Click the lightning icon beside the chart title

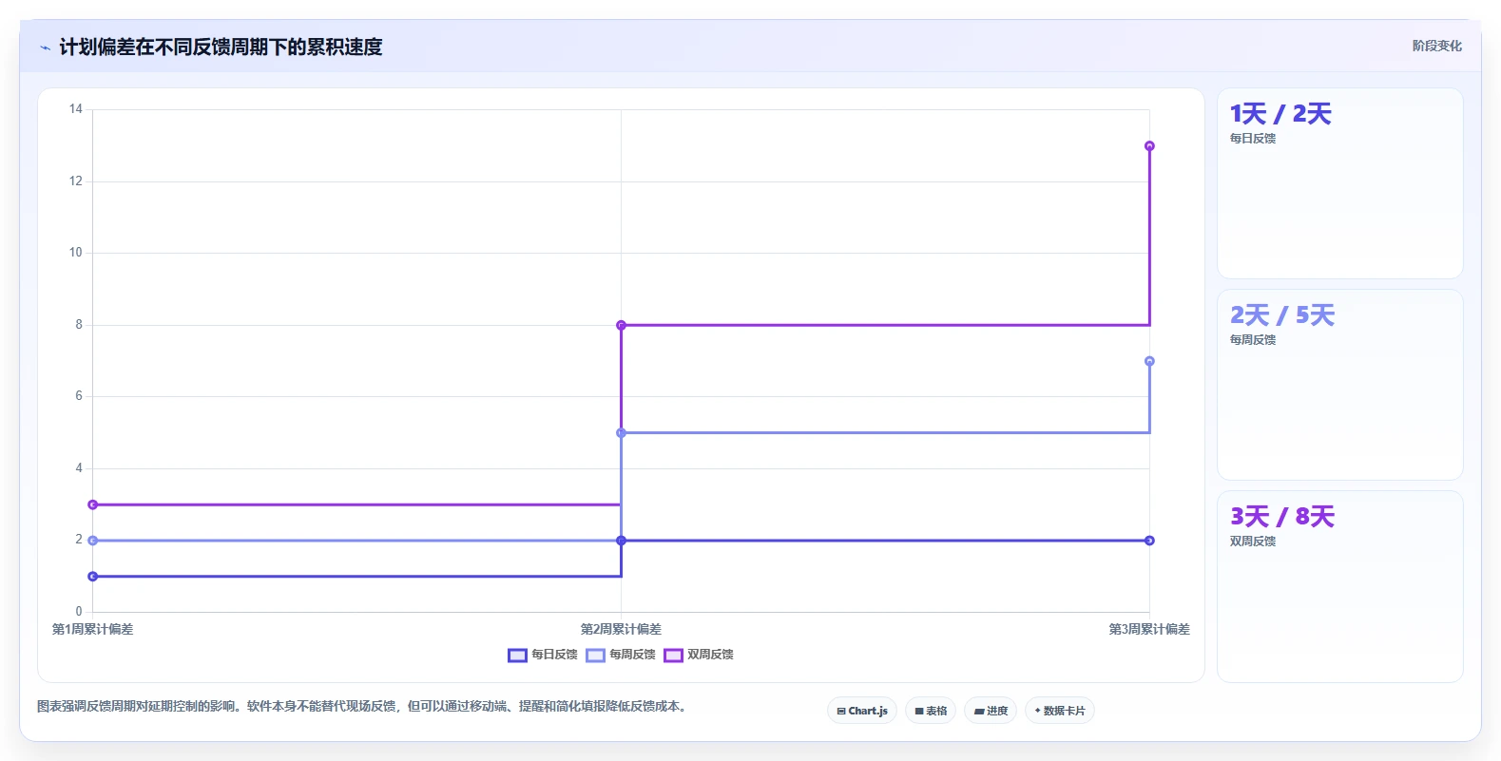[45, 48]
